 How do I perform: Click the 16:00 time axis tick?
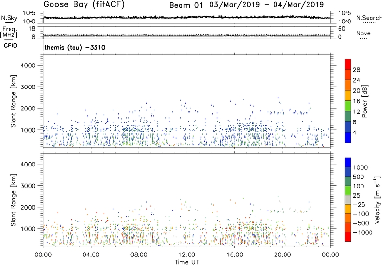pos(234,255)
